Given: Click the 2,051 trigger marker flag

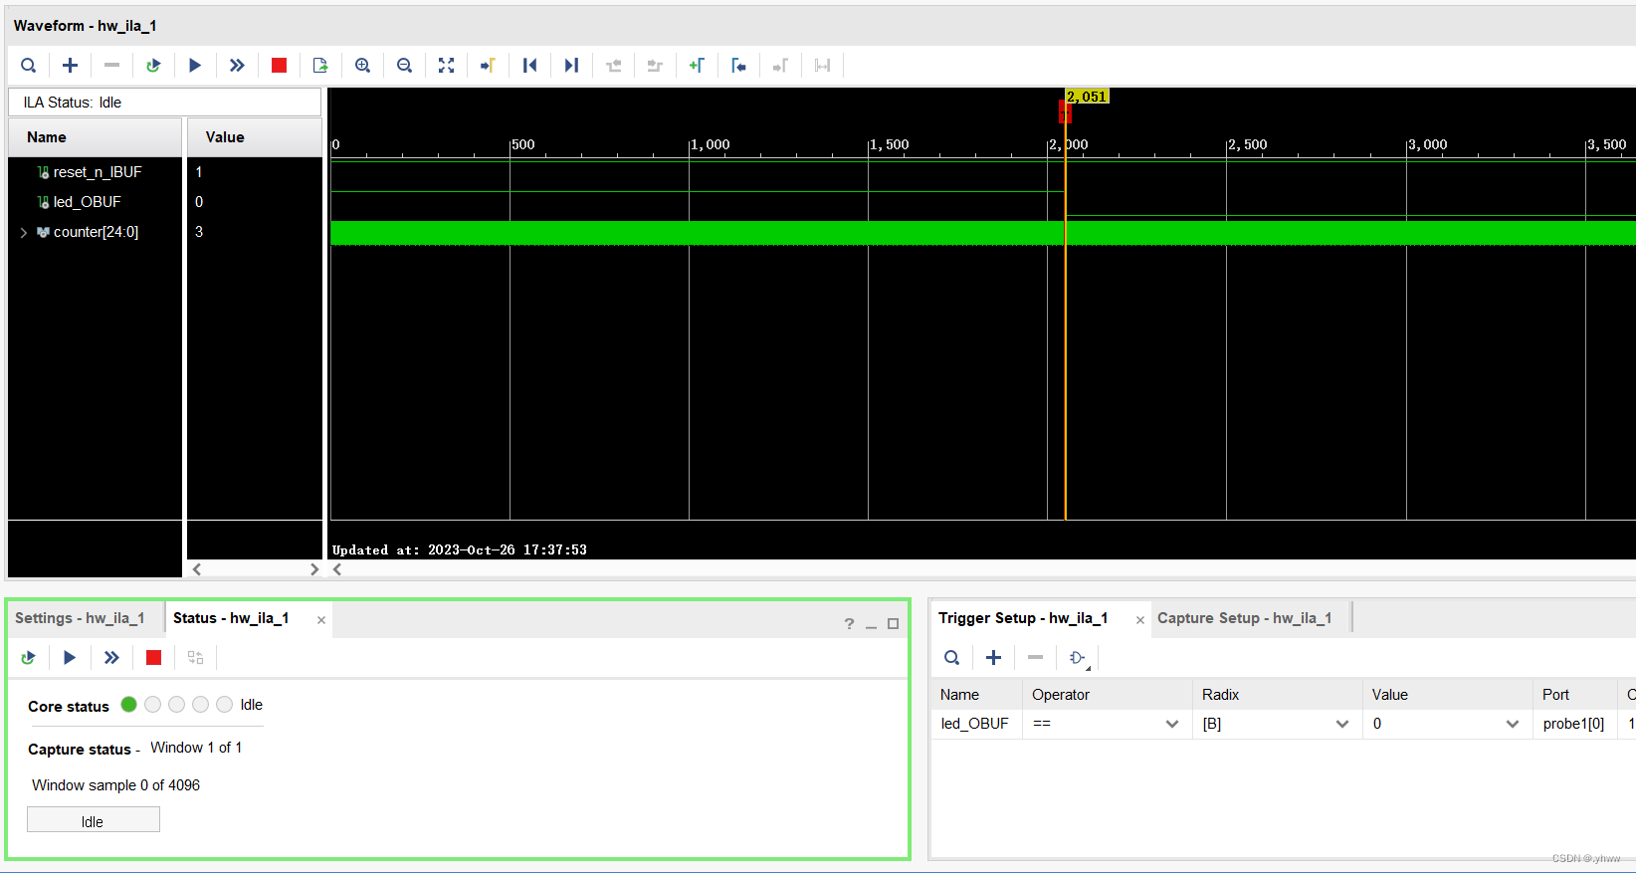Looking at the screenshot, I should coord(1087,97).
